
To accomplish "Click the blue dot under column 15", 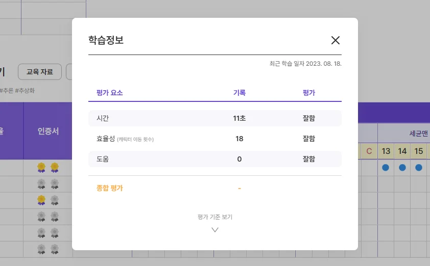I will pyautogui.click(x=419, y=167).
